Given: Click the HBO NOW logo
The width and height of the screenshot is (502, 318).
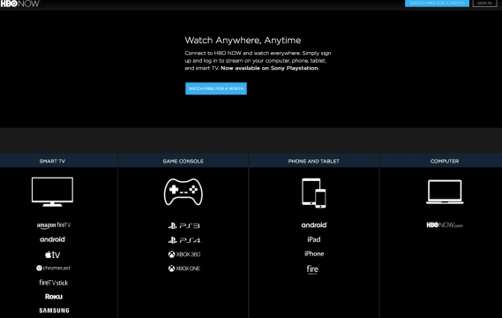Looking at the screenshot, I should coord(19,4).
